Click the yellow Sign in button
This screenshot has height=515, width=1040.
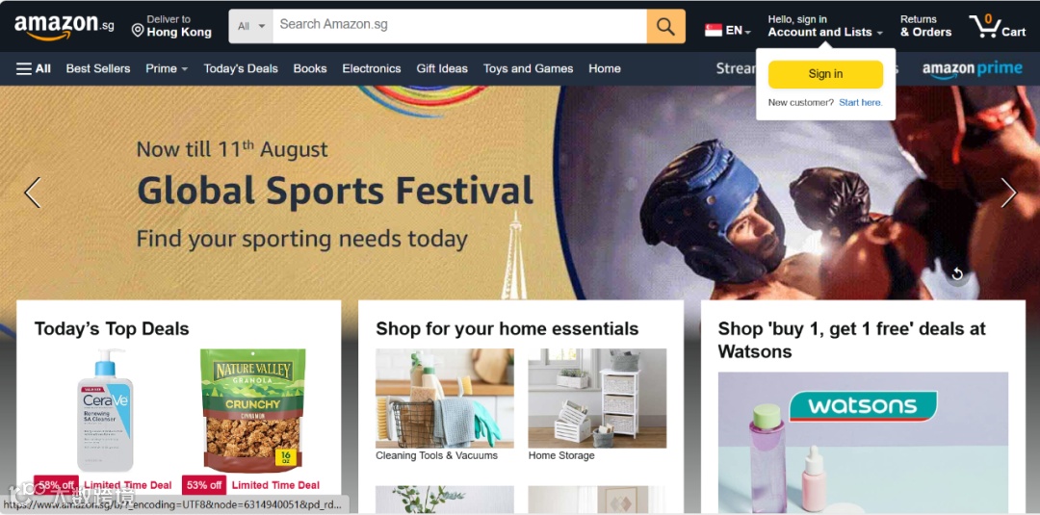coord(825,74)
